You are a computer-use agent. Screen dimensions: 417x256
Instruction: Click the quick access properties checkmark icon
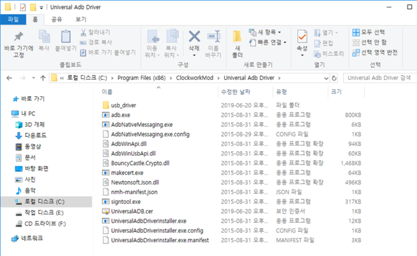coord(23,7)
